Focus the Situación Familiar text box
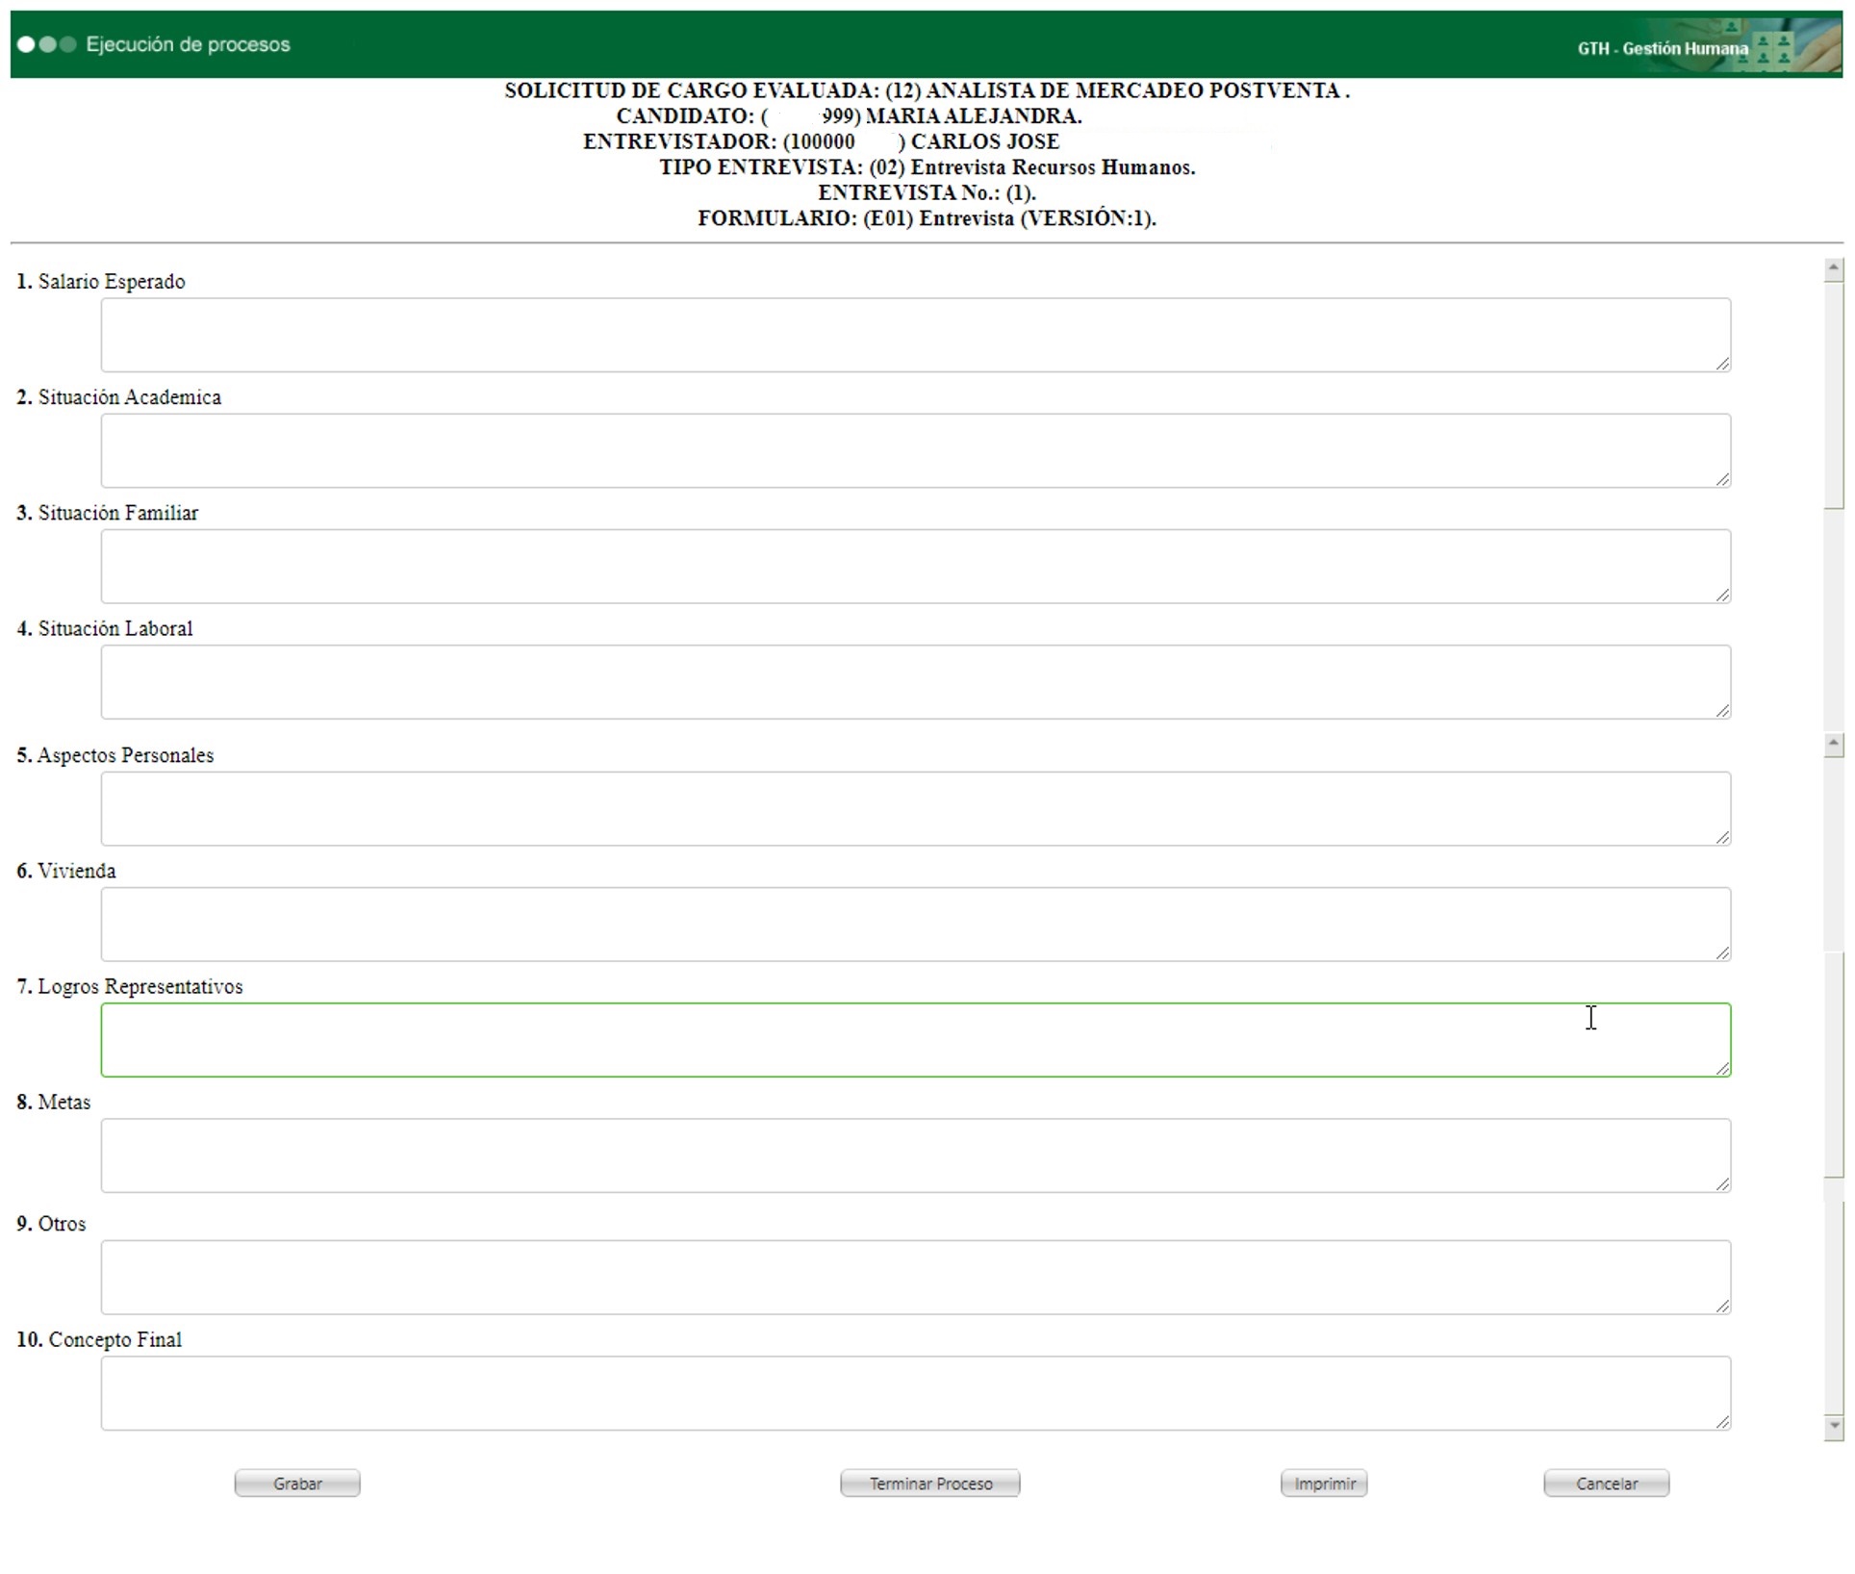1855x1574 pixels. click(915, 567)
